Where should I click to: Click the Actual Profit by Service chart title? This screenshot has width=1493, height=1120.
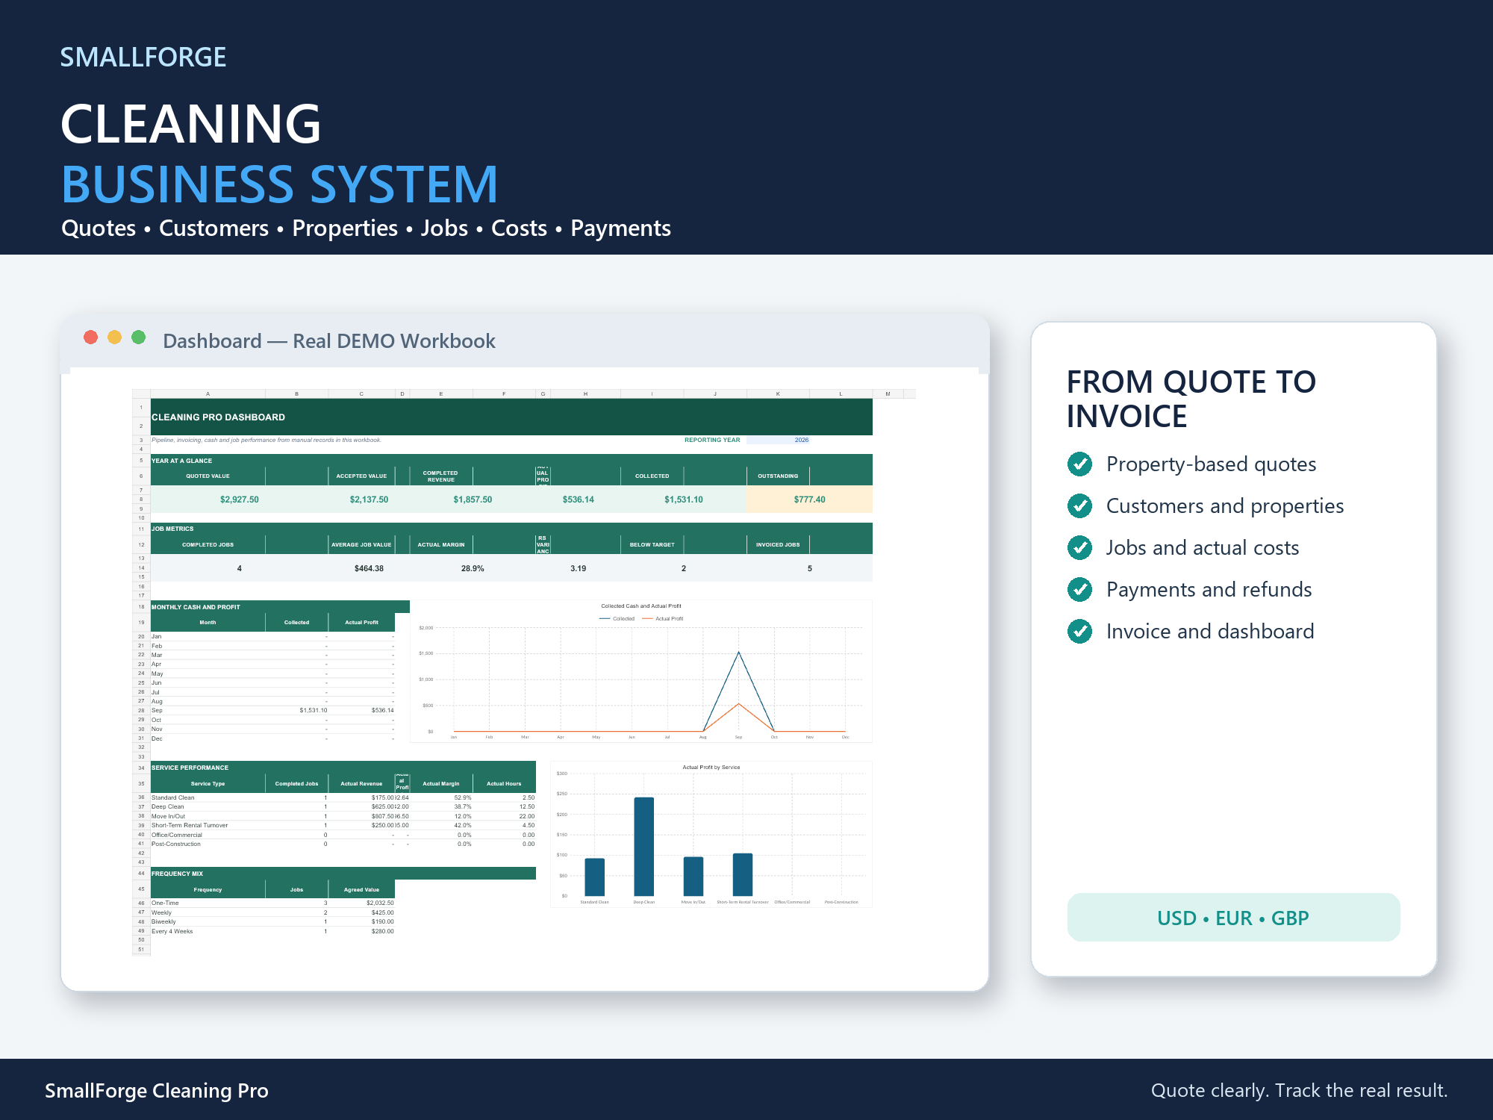(x=711, y=767)
